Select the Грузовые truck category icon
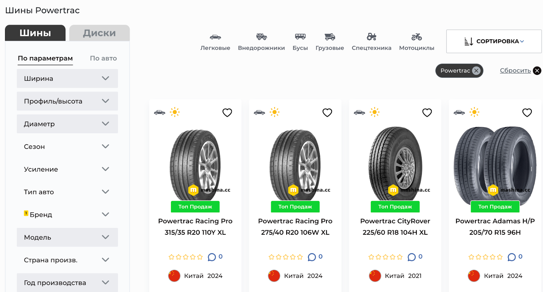 coord(330,37)
